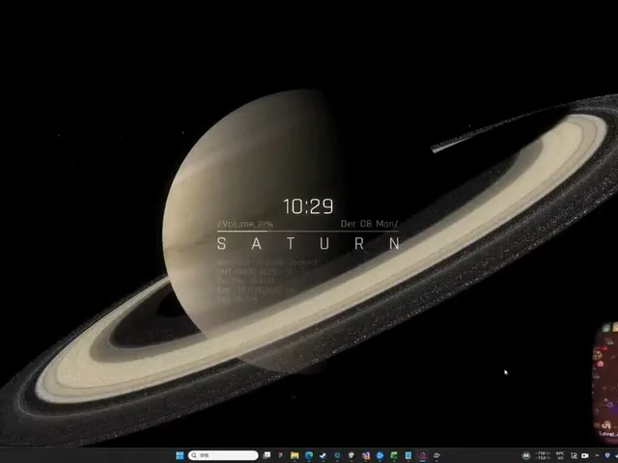
Task: Expand the hidden system tray icons chevron
Action: (597, 455)
